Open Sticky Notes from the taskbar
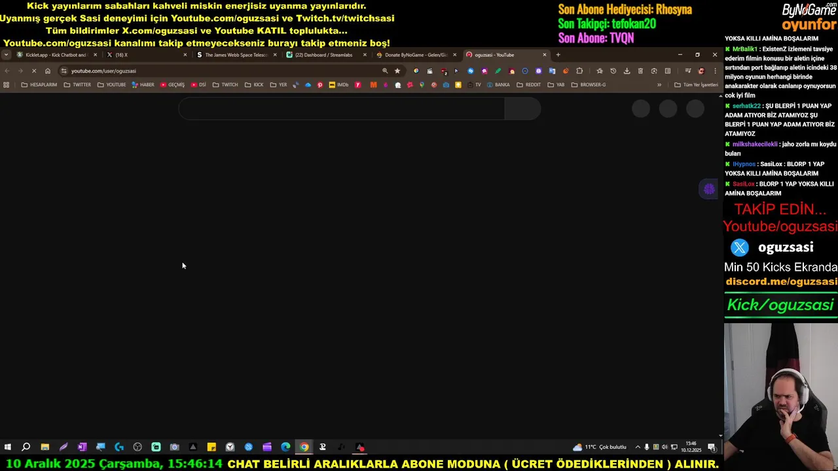This screenshot has height=471, width=838. point(211,447)
